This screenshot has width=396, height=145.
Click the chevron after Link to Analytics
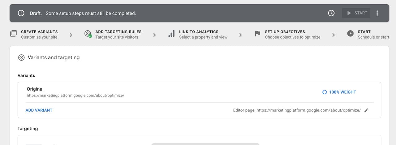[x=240, y=35]
